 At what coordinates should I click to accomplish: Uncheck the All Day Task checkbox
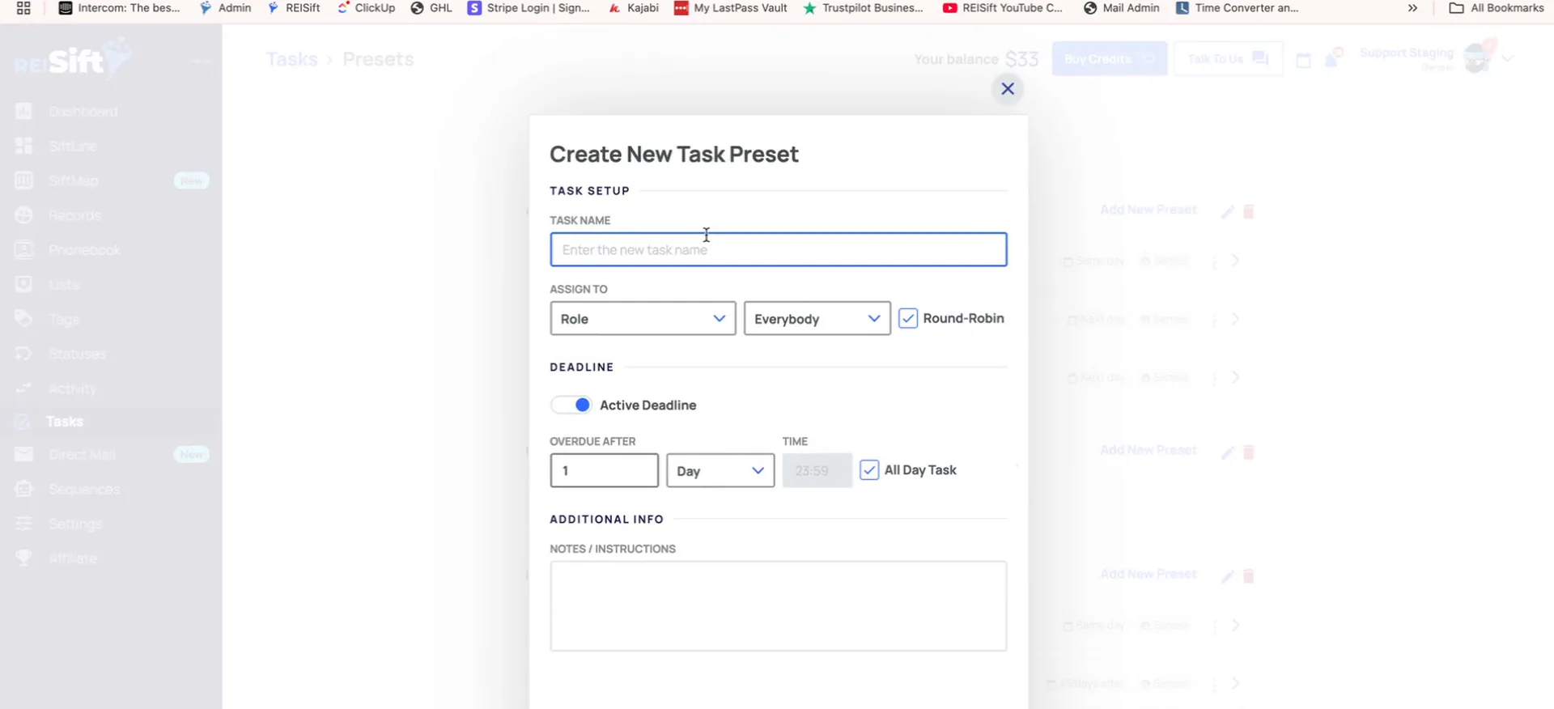(869, 470)
